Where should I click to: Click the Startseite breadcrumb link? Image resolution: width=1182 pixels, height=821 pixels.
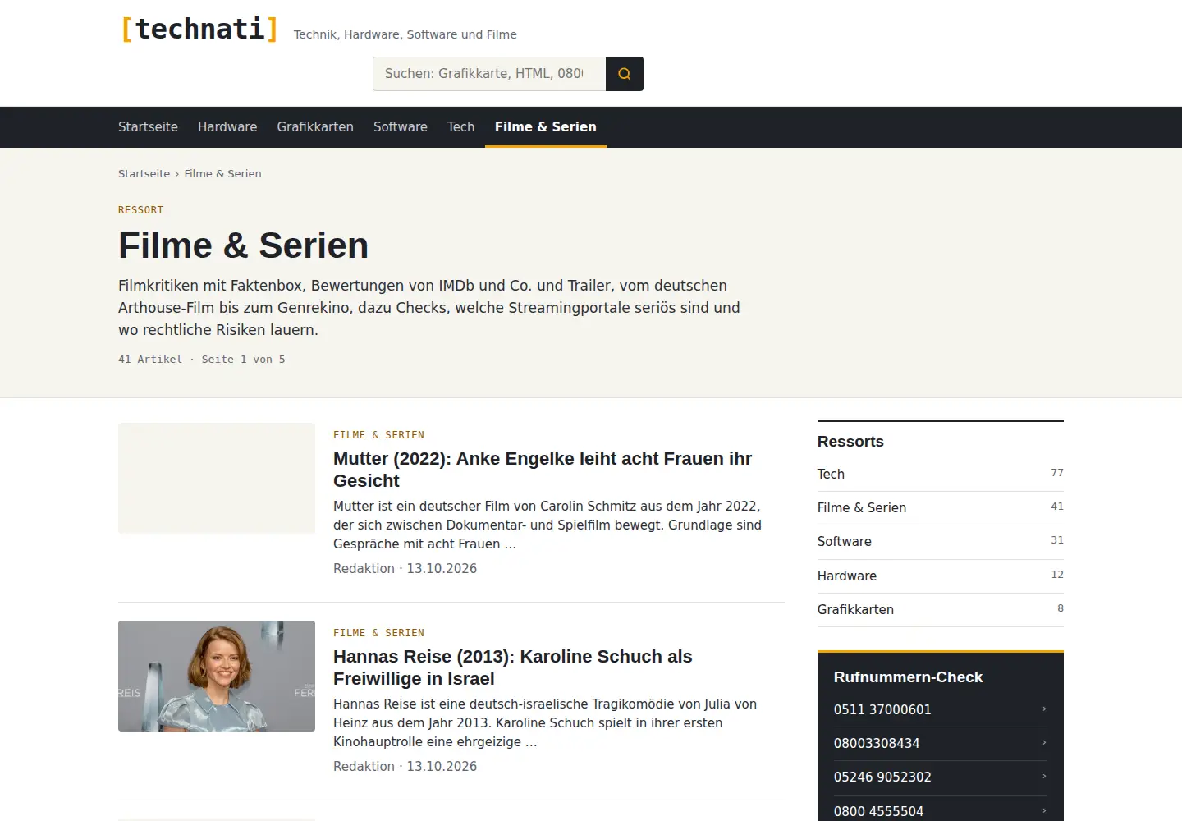pos(144,173)
